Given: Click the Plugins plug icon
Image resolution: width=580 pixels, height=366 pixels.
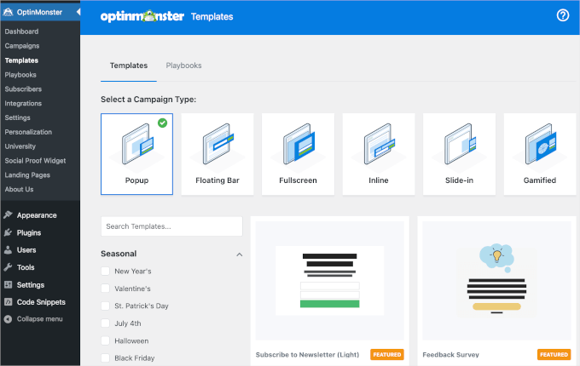Looking at the screenshot, I should (9, 232).
